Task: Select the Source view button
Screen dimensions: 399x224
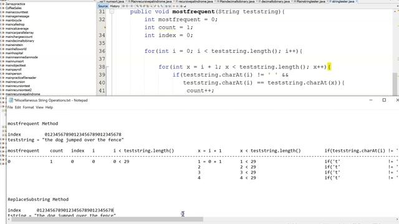Action: pyautogui.click(x=103, y=6)
